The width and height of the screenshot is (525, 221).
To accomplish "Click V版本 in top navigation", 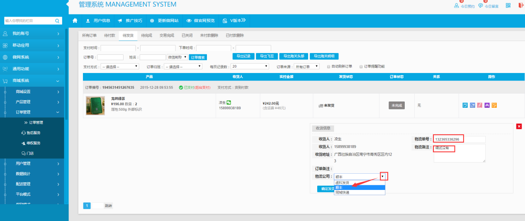I will tap(234, 20).
